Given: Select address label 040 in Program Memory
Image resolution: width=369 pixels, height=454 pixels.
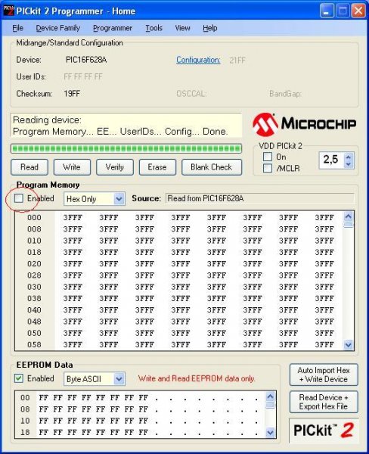Looking at the screenshot, I should point(34,310).
